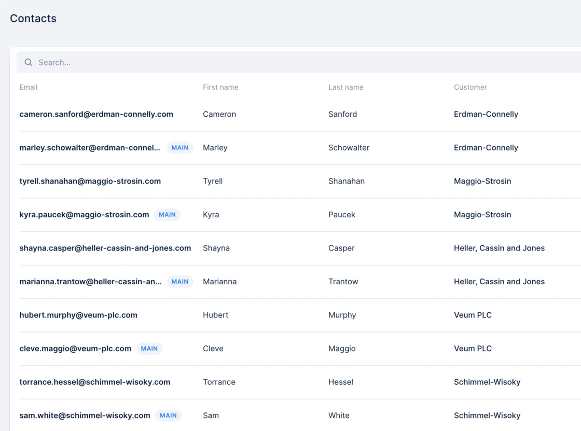Select first name cell 'Marianna'
The width and height of the screenshot is (581, 431).
pos(220,282)
